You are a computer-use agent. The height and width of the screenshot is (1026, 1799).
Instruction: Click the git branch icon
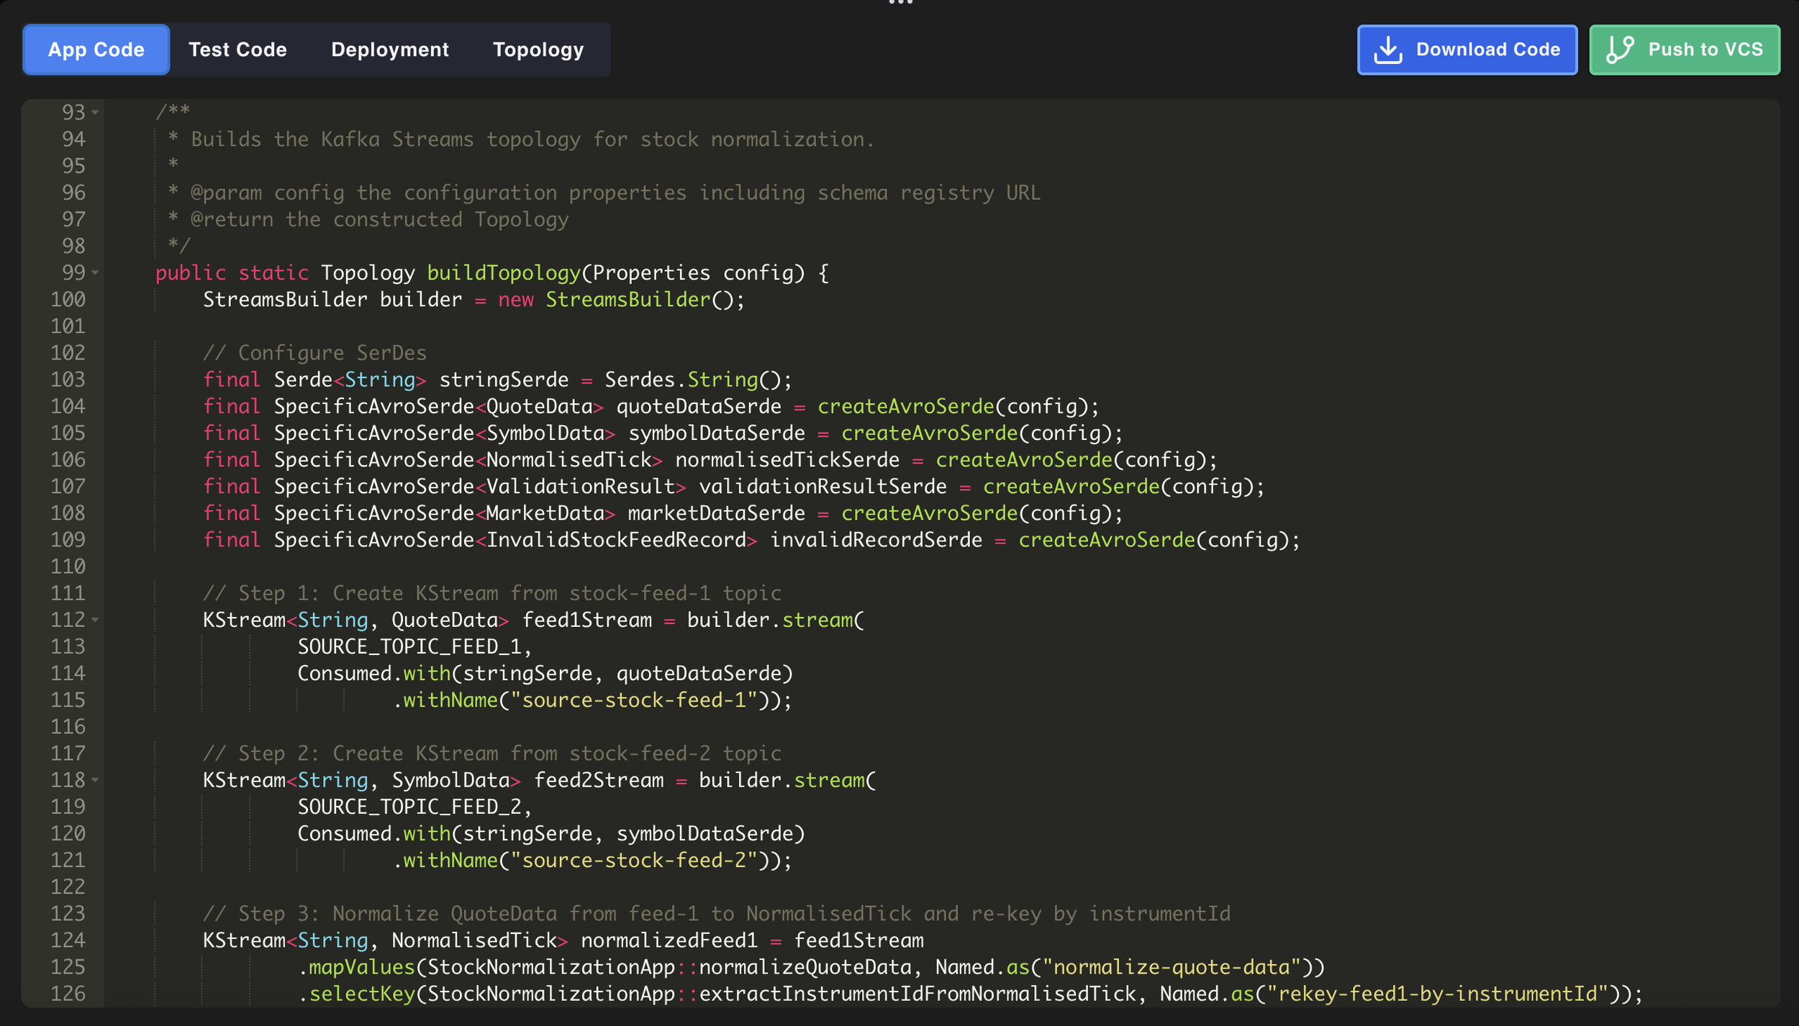1620,50
